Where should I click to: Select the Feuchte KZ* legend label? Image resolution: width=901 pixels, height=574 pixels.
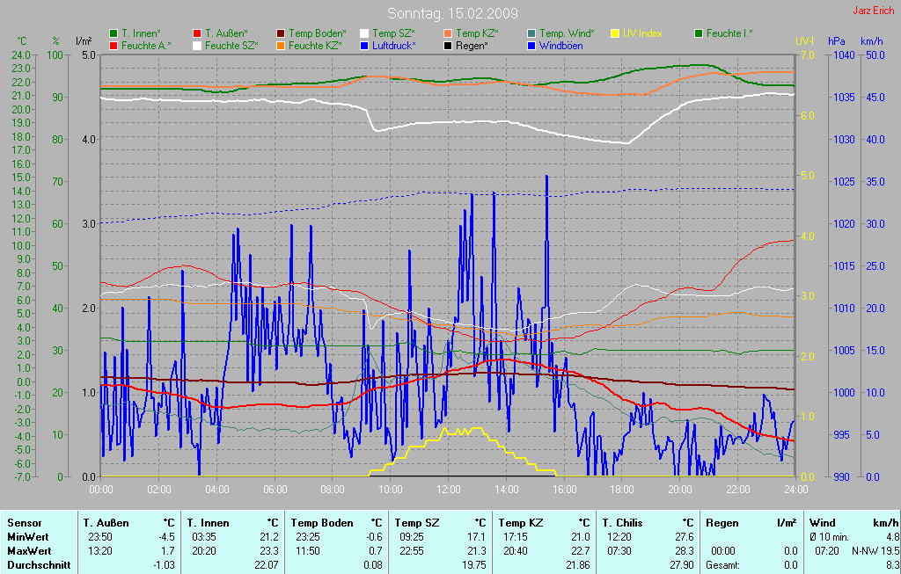[316, 46]
